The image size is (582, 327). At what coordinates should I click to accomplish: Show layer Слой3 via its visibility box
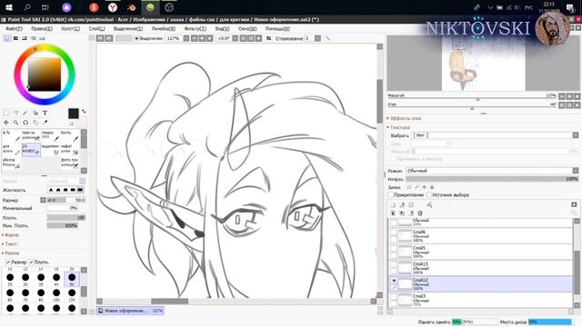pyautogui.click(x=394, y=297)
